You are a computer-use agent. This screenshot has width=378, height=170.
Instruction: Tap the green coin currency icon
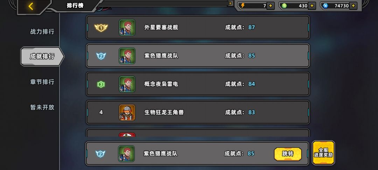coord(284,6)
